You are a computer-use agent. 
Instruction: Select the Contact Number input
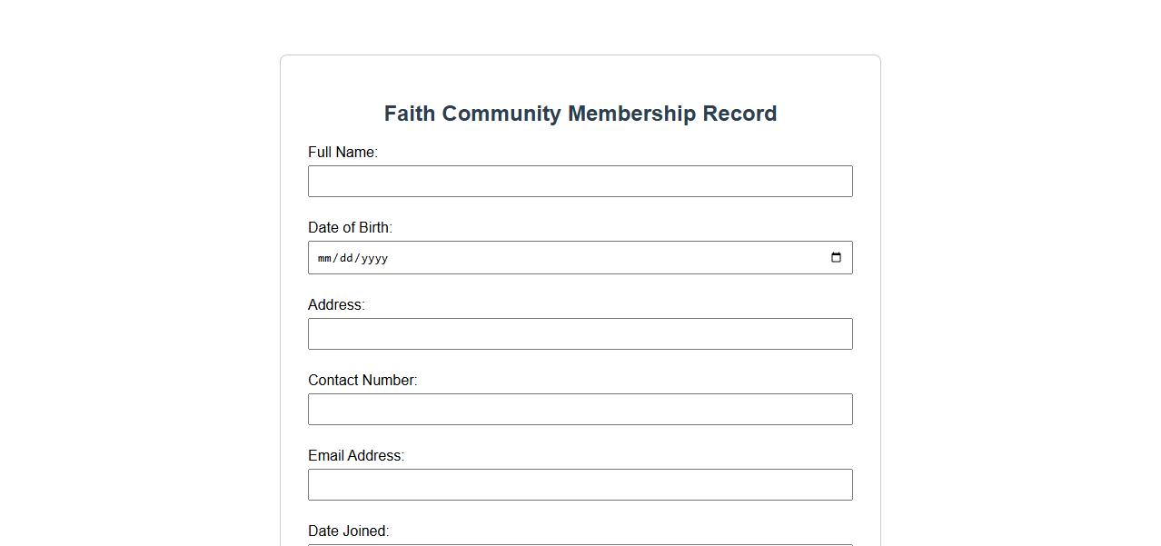[580, 410]
